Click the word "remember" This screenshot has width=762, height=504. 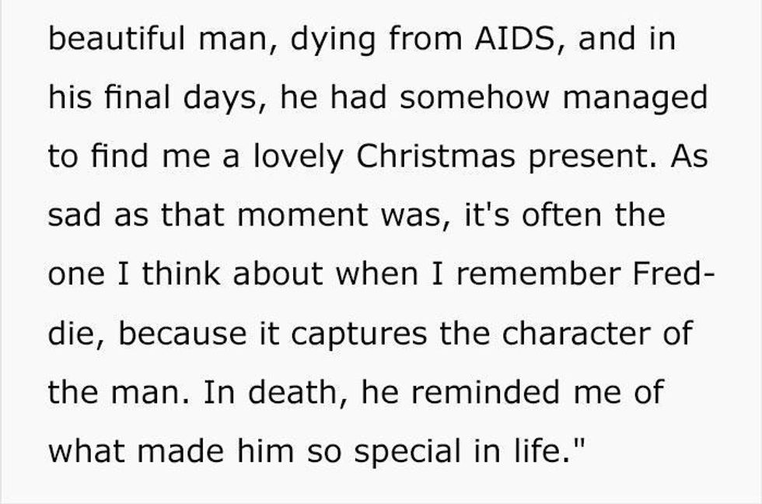(x=538, y=273)
